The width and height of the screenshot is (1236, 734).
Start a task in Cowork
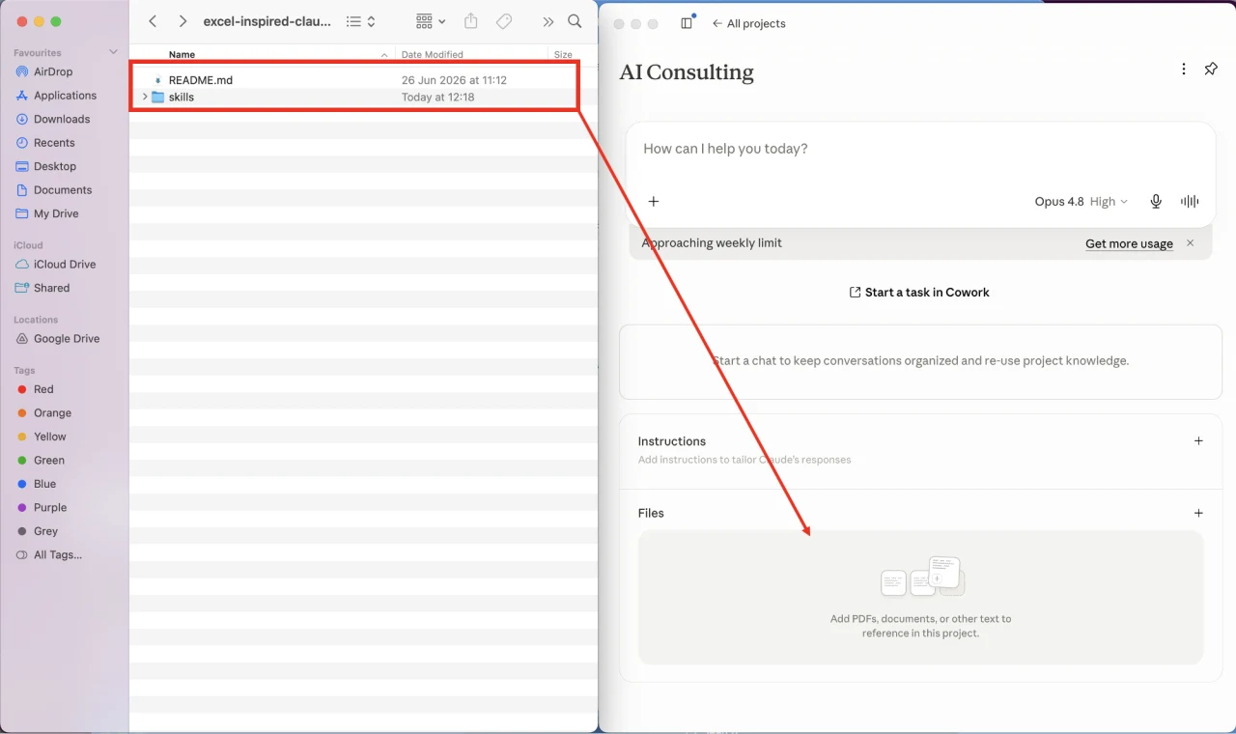tap(919, 292)
